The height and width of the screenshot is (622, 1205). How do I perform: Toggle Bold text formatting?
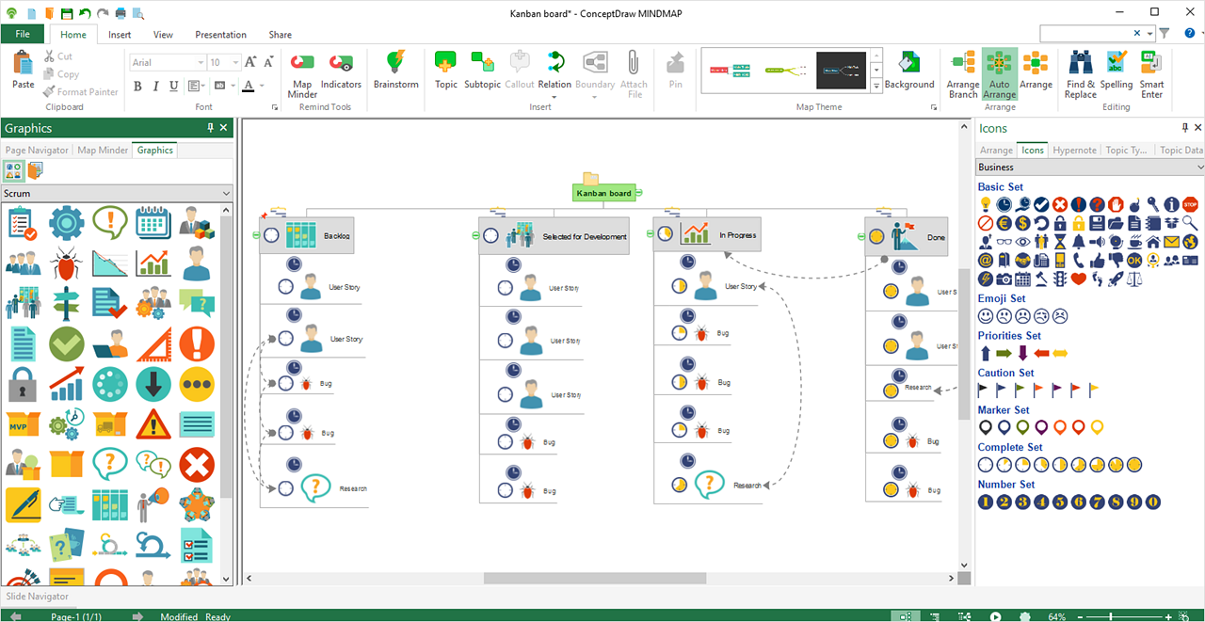137,87
